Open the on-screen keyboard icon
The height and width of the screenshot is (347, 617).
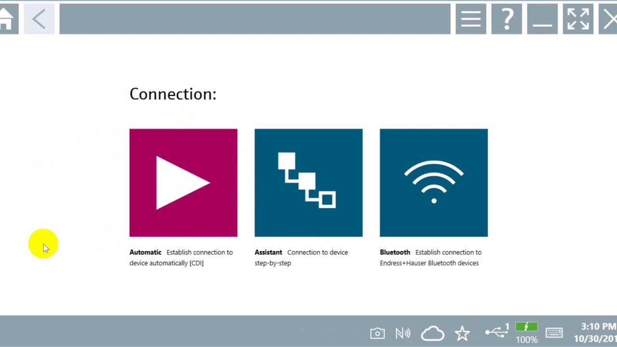coord(554,333)
